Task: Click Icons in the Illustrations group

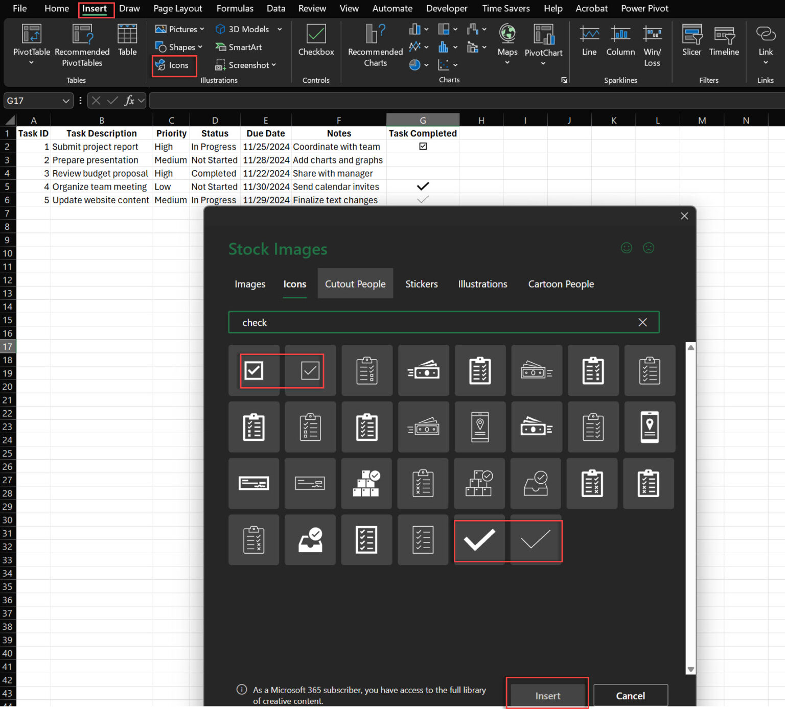Action: (x=174, y=65)
